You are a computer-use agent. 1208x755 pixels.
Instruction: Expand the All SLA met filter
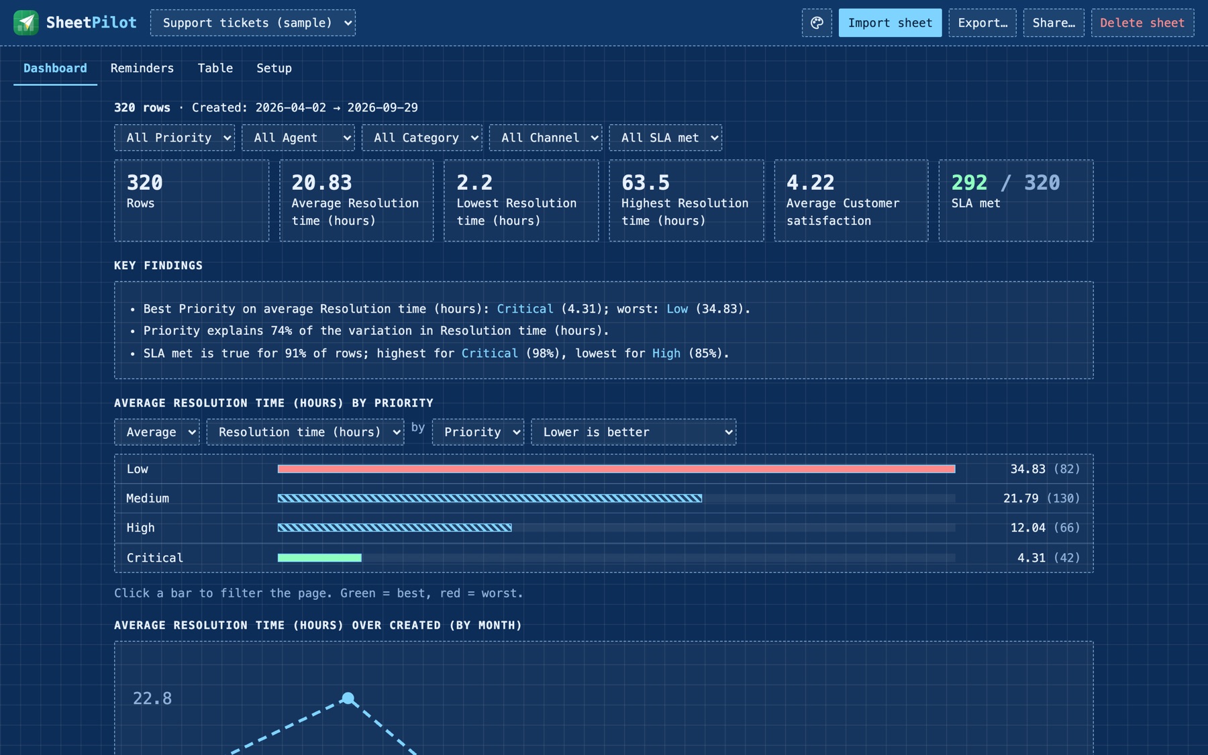point(666,138)
